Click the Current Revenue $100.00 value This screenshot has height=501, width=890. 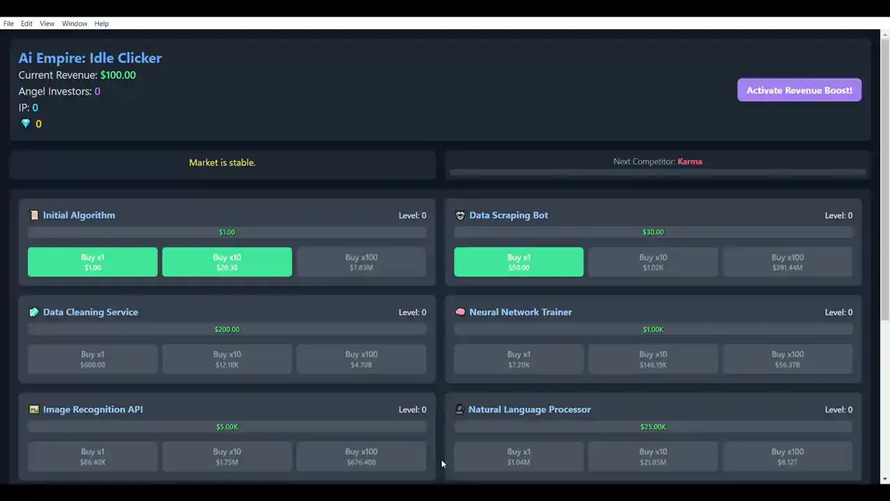[x=118, y=75]
